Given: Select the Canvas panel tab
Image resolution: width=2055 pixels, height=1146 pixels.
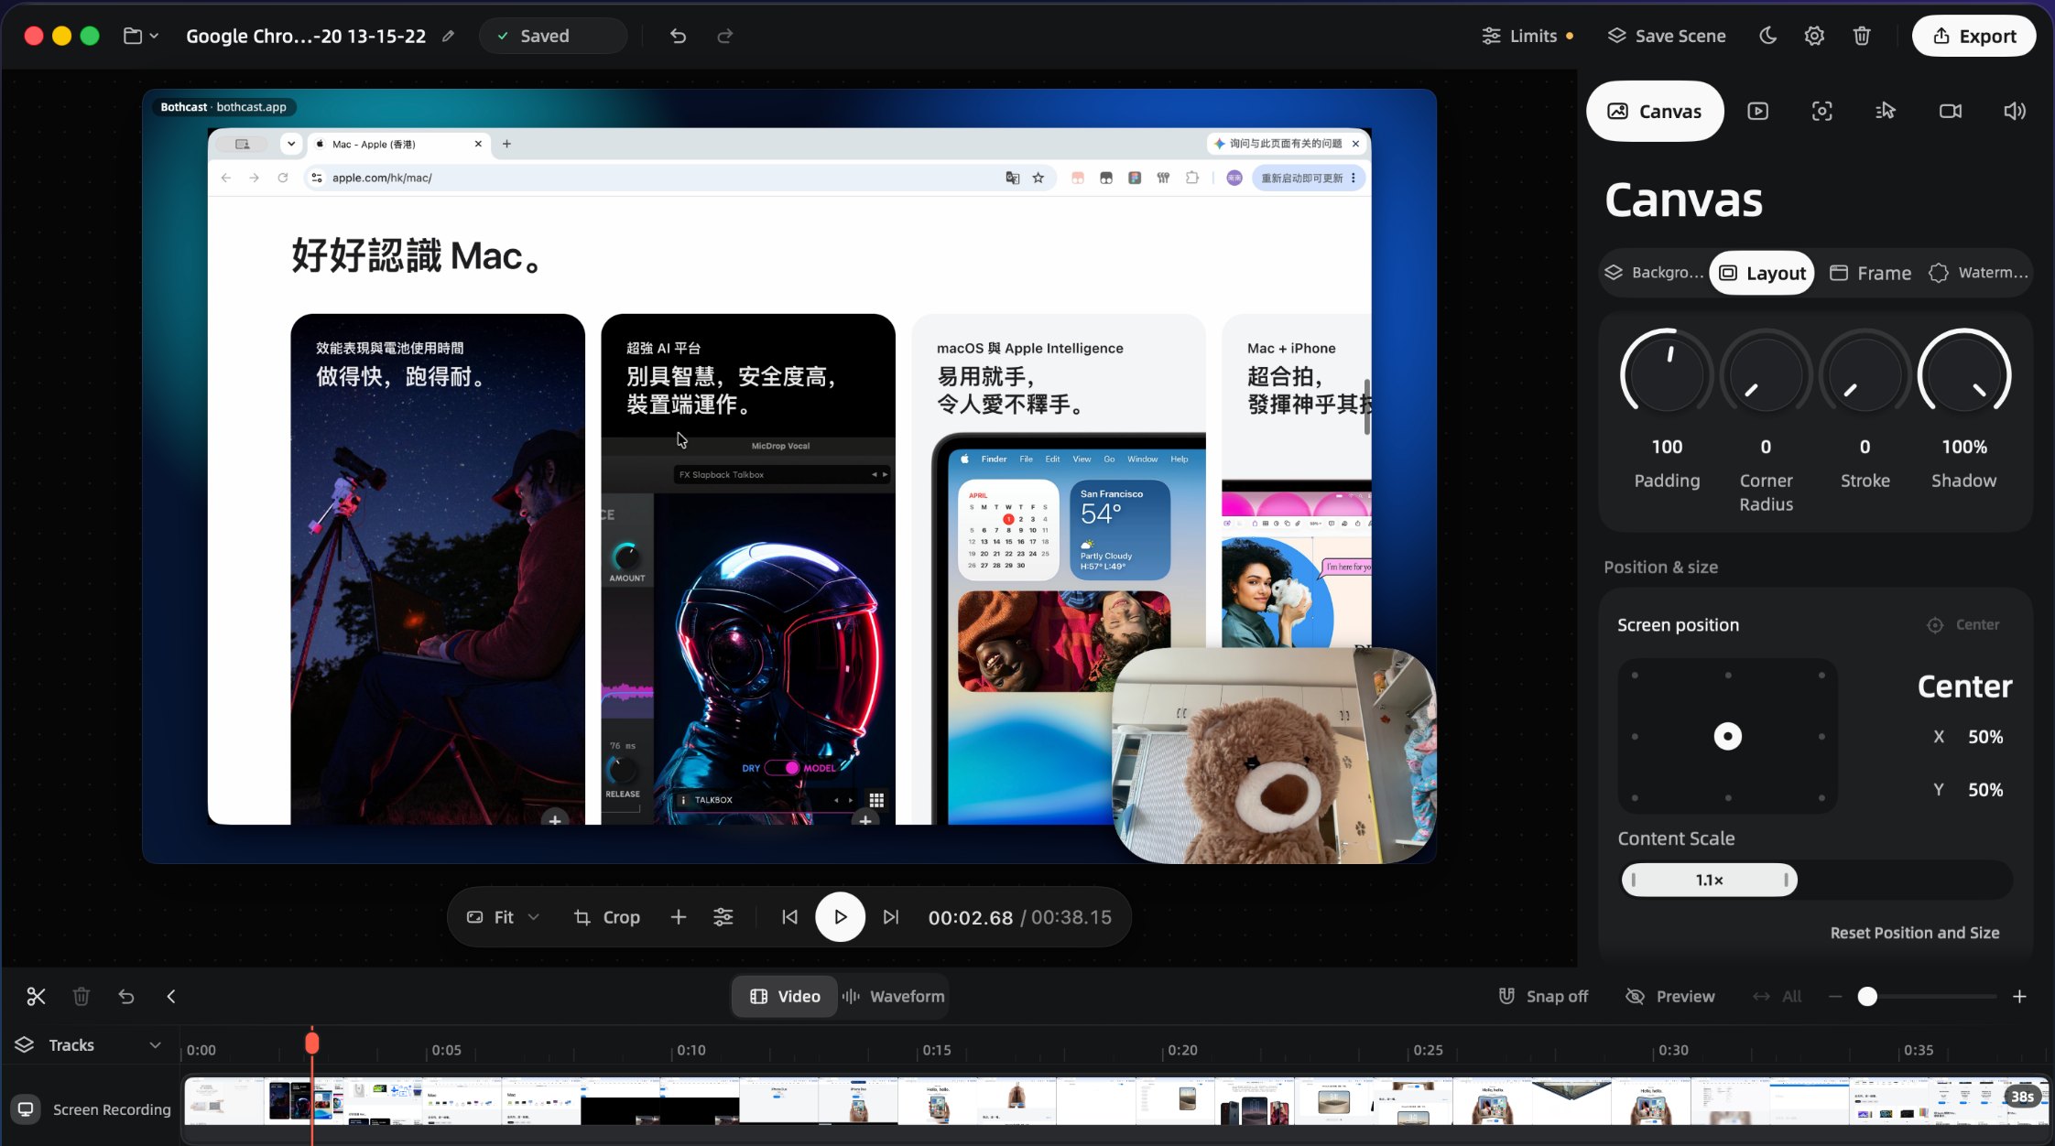Looking at the screenshot, I should point(1655,111).
